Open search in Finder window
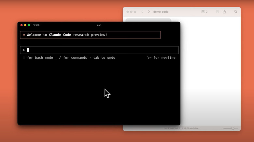Screen dimensions: 254x142 tap(236, 12)
